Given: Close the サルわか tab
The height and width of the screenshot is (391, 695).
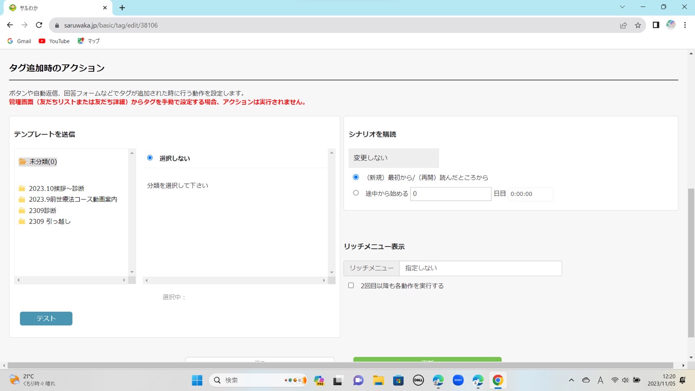Looking at the screenshot, I should tap(105, 8).
